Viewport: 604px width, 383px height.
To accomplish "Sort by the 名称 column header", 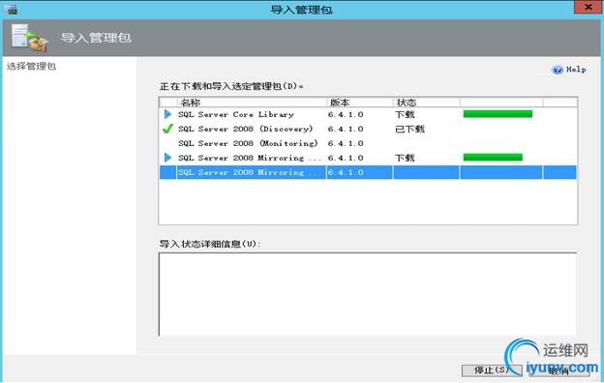I will [252, 103].
